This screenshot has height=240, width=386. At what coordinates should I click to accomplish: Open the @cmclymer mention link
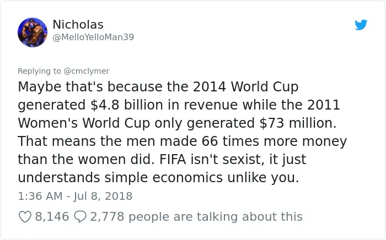(86, 71)
